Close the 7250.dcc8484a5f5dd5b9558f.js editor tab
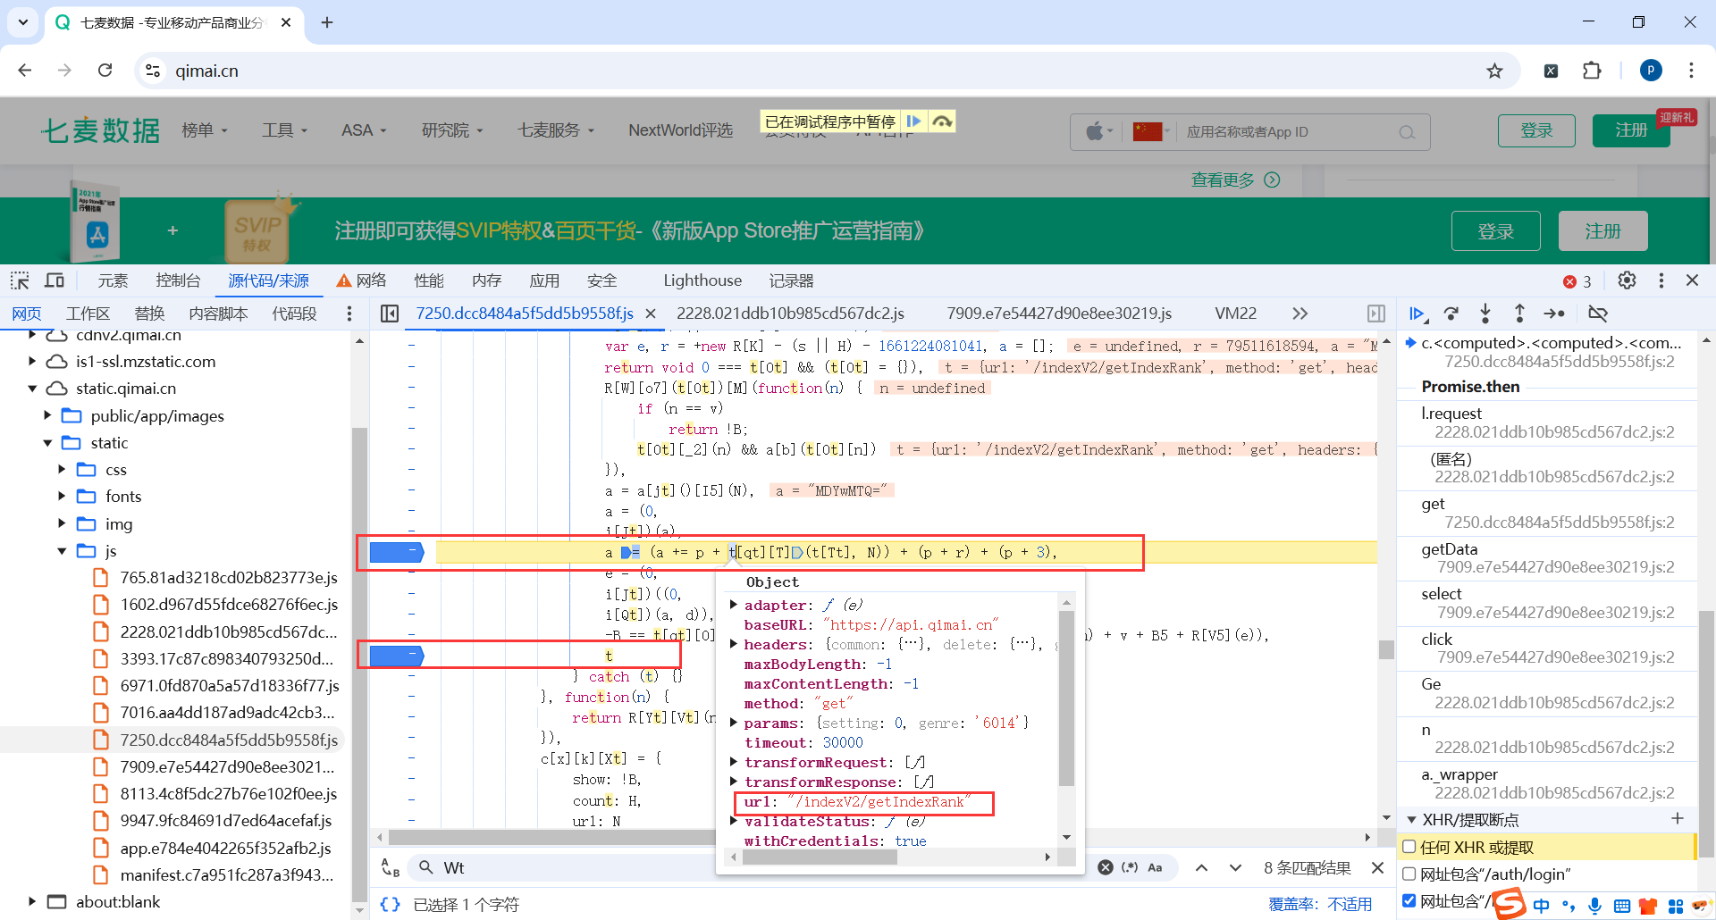The width and height of the screenshot is (1716, 920). [651, 314]
